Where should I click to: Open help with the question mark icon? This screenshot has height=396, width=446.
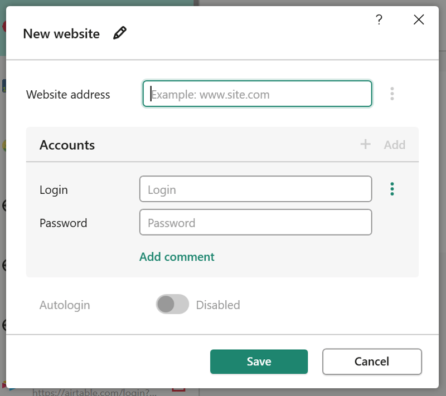pyautogui.click(x=379, y=19)
